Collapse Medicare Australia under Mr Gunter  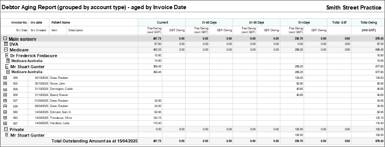8,72
